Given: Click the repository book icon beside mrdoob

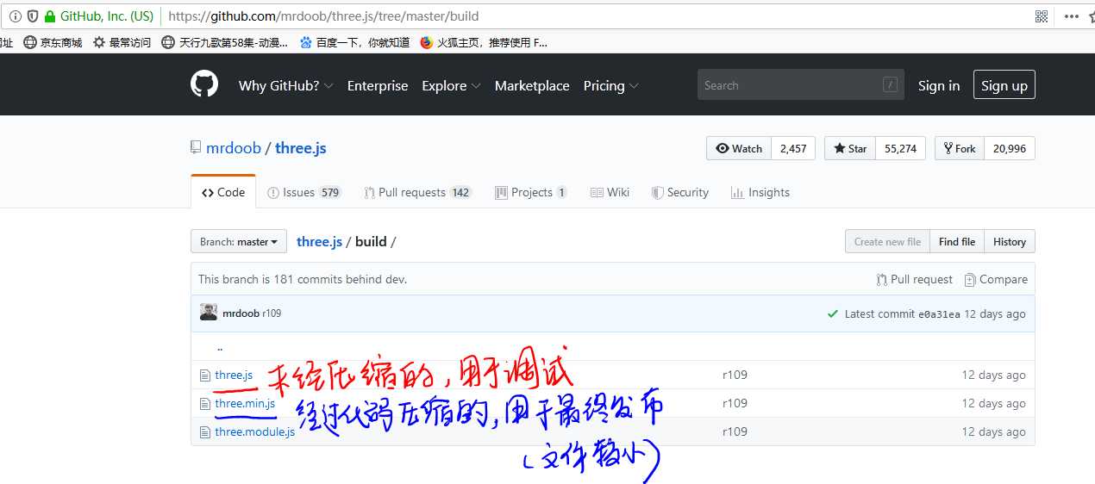Looking at the screenshot, I should [x=196, y=147].
